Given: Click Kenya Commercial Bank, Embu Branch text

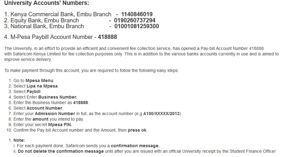Looking at the screenshot, I should coord(61,14).
